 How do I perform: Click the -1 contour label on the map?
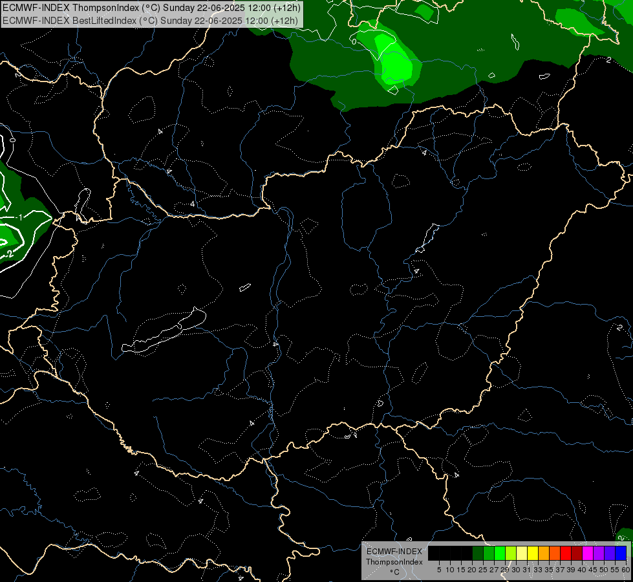tap(19, 217)
